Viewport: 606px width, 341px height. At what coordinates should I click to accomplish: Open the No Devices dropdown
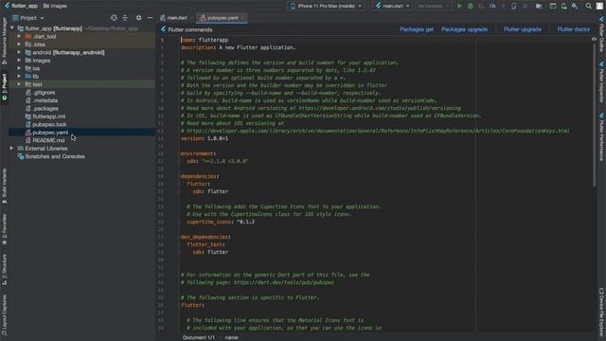tap(433, 6)
